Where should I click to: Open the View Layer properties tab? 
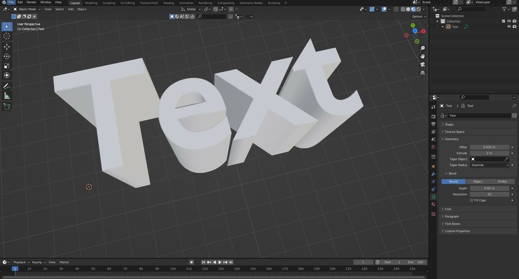[433, 131]
